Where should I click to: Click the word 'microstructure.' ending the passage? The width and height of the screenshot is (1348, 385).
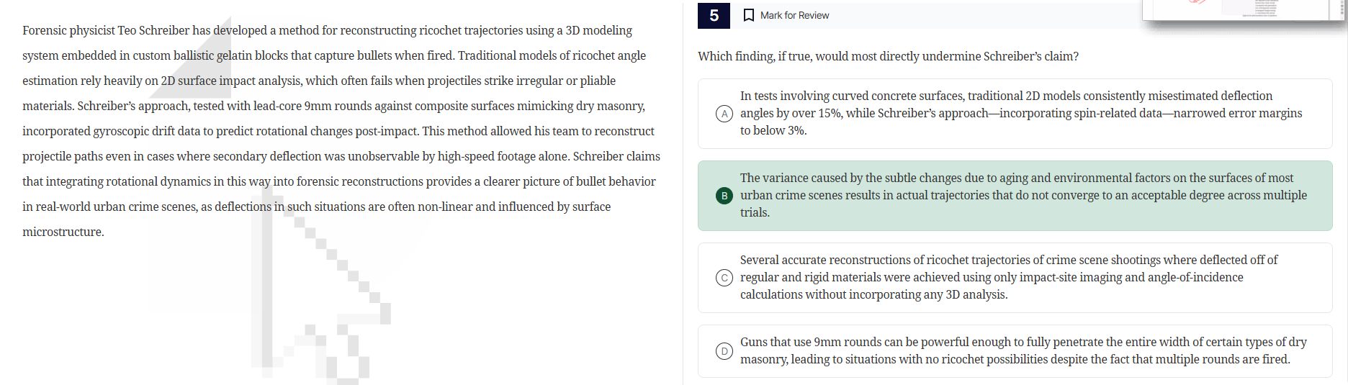(x=63, y=232)
